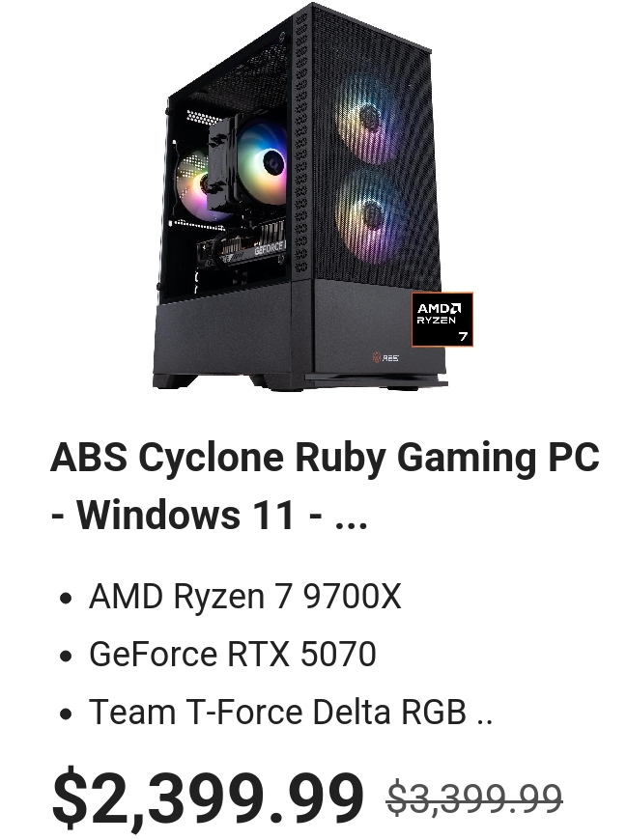
Task: Click the ABS logo on the case
Action: click(385, 357)
